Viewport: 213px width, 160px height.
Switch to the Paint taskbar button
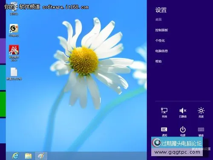[41, 156]
